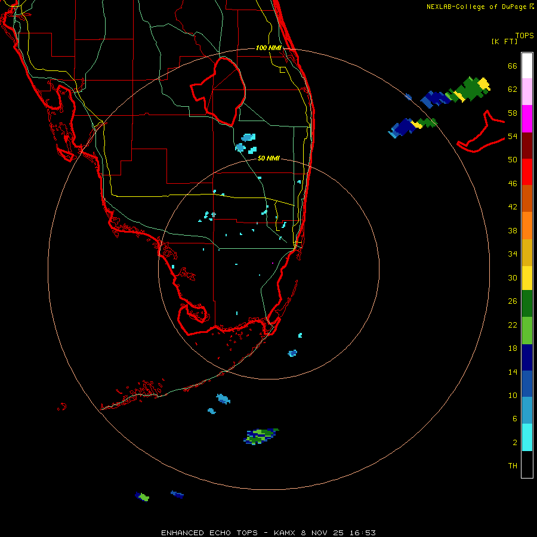Click the legend value 42

point(513,207)
